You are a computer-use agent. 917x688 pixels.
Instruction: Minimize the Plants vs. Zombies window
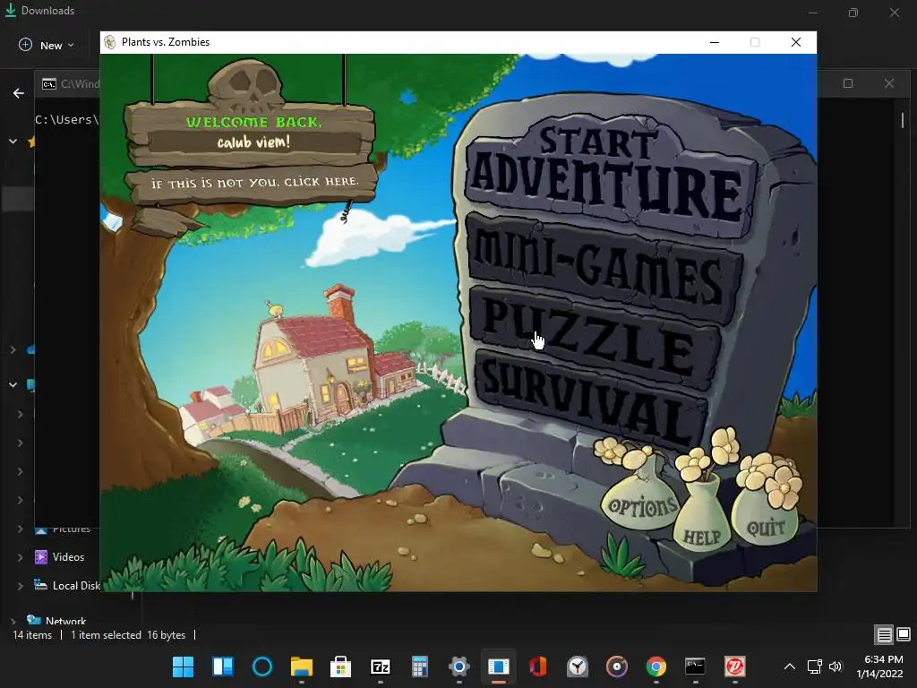[x=715, y=42]
